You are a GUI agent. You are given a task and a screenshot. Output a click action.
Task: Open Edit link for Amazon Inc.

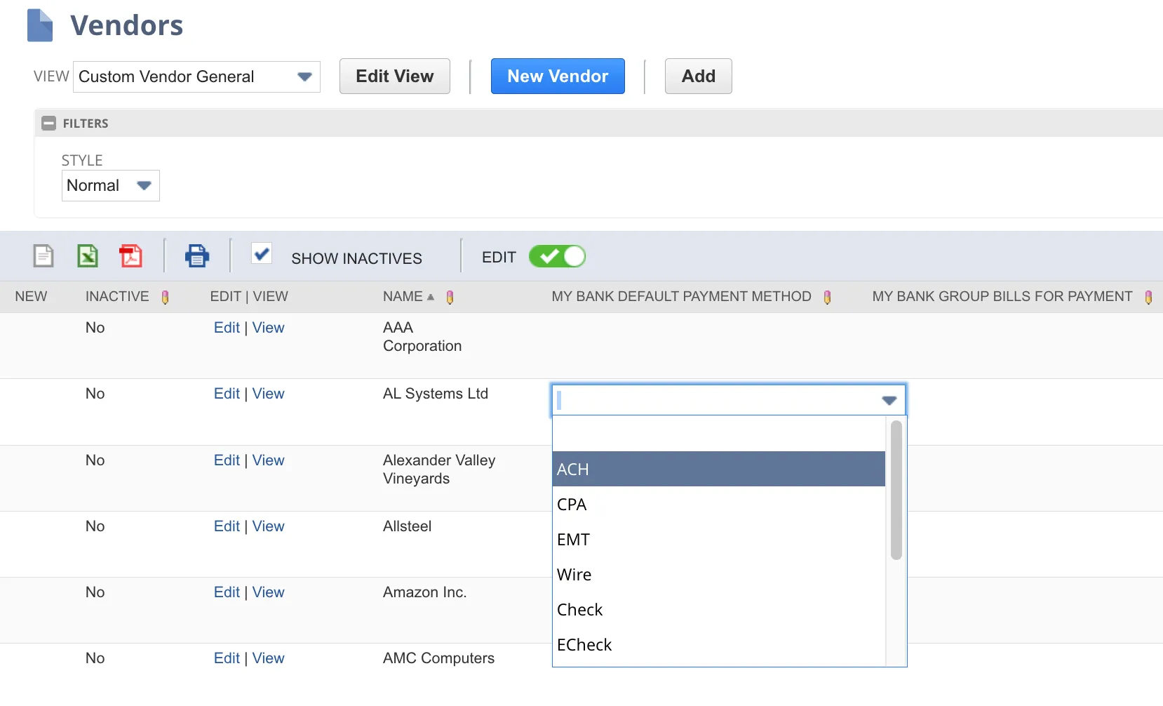[x=227, y=592]
